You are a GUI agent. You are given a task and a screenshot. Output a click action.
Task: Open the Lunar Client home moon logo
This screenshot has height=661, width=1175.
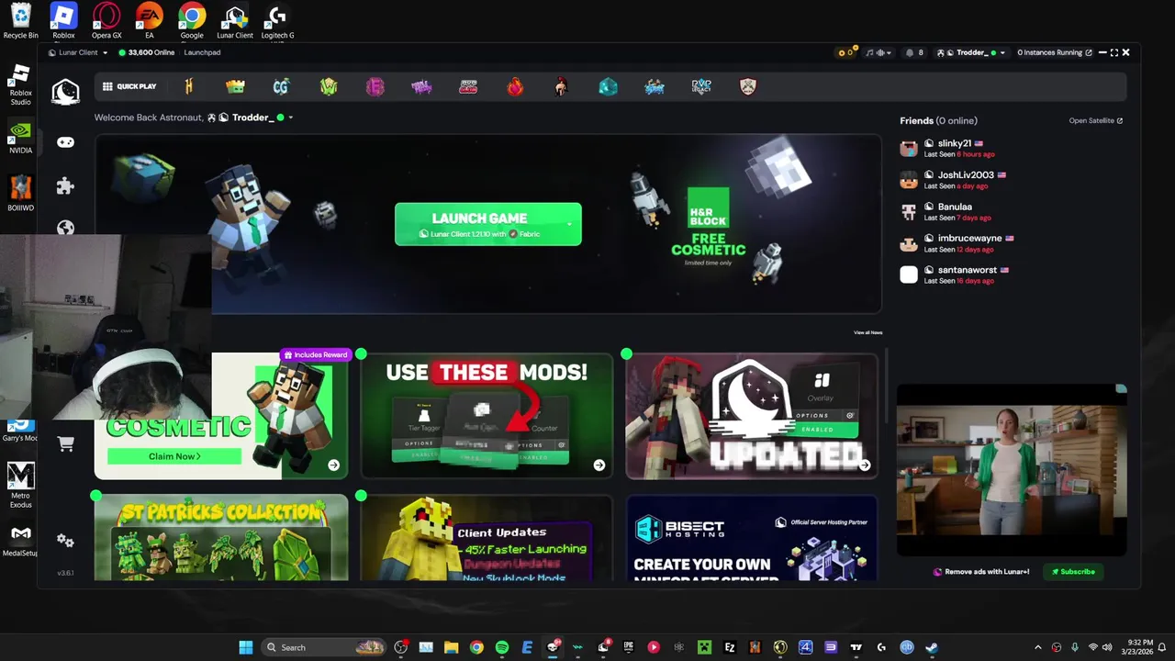pyautogui.click(x=65, y=91)
